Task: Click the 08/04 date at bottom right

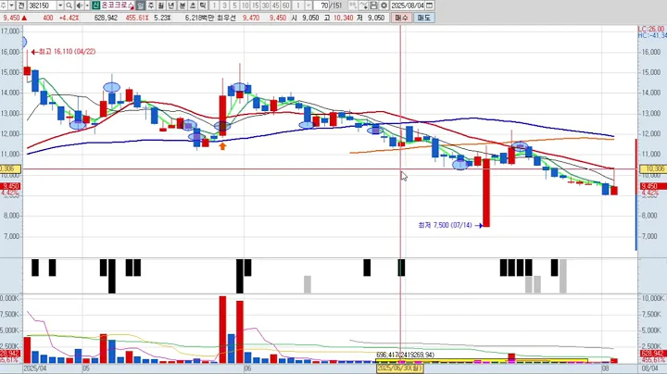Action: click(649, 368)
